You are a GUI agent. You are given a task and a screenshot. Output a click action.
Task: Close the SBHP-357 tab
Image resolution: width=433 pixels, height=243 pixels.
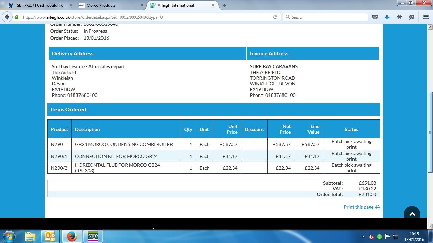coord(71,5)
